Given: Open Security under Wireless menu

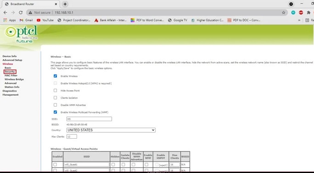Looking at the screenshot, I should (10, 72).
